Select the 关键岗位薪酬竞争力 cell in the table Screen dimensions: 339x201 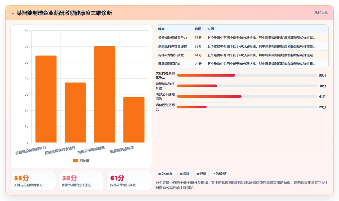click(172, 38)
